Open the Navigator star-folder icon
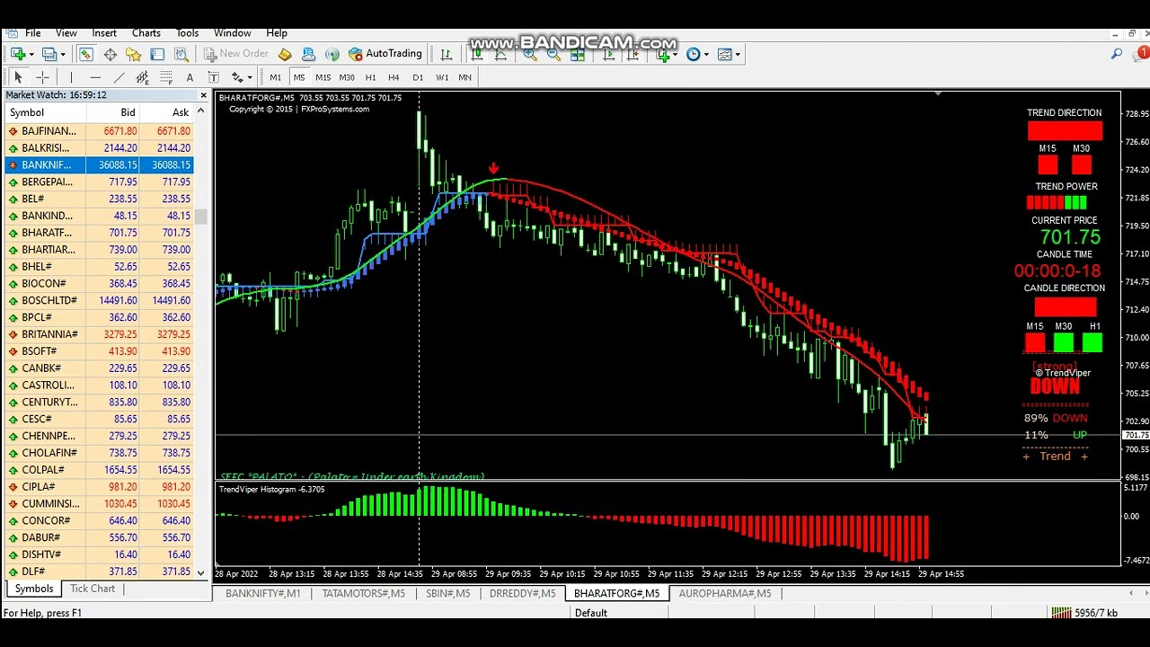This screenshot has width=1150, height=647. (x=133, y=54)
